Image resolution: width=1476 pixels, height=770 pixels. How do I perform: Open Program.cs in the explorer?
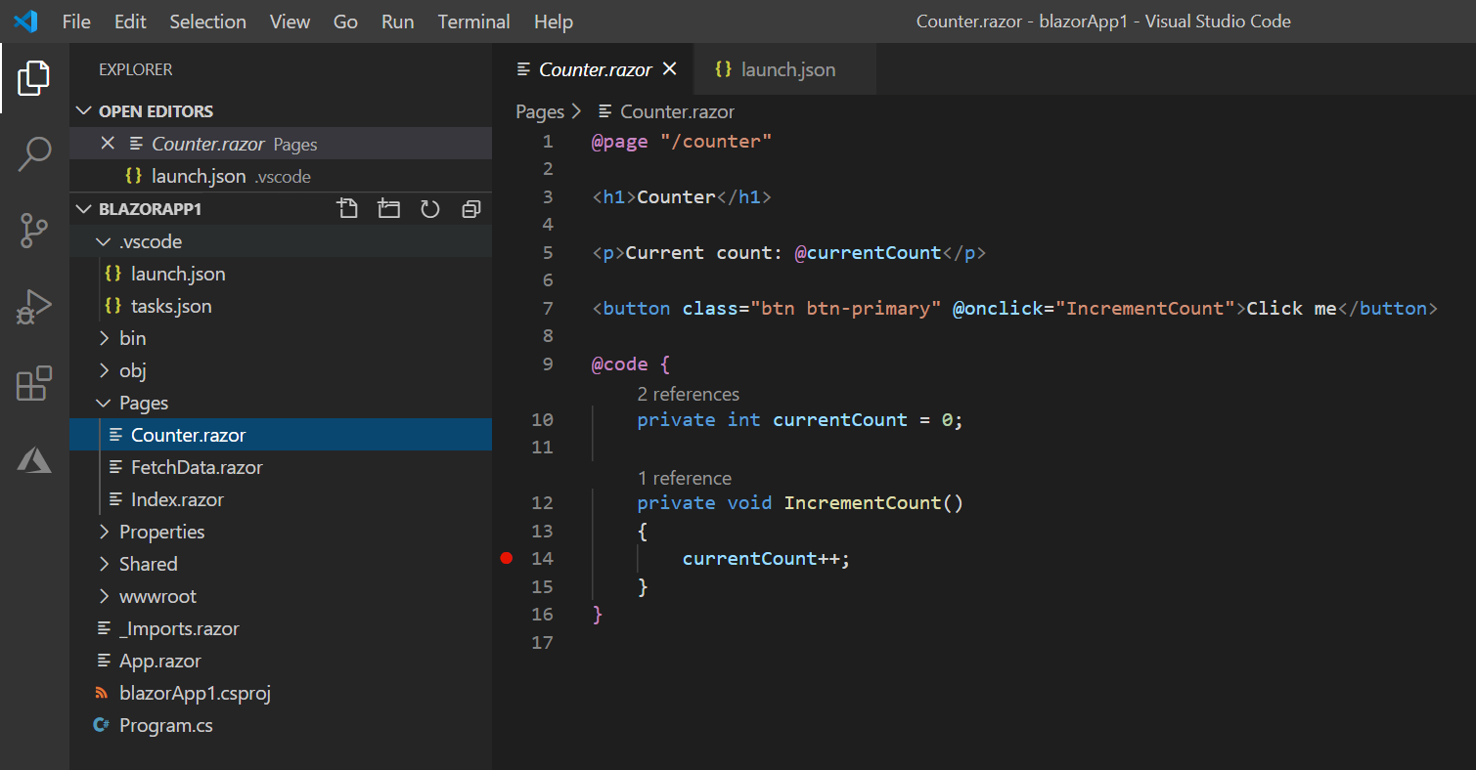165,725
